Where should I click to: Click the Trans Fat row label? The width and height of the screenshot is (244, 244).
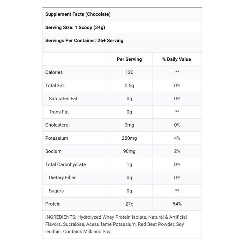(59, 112)
